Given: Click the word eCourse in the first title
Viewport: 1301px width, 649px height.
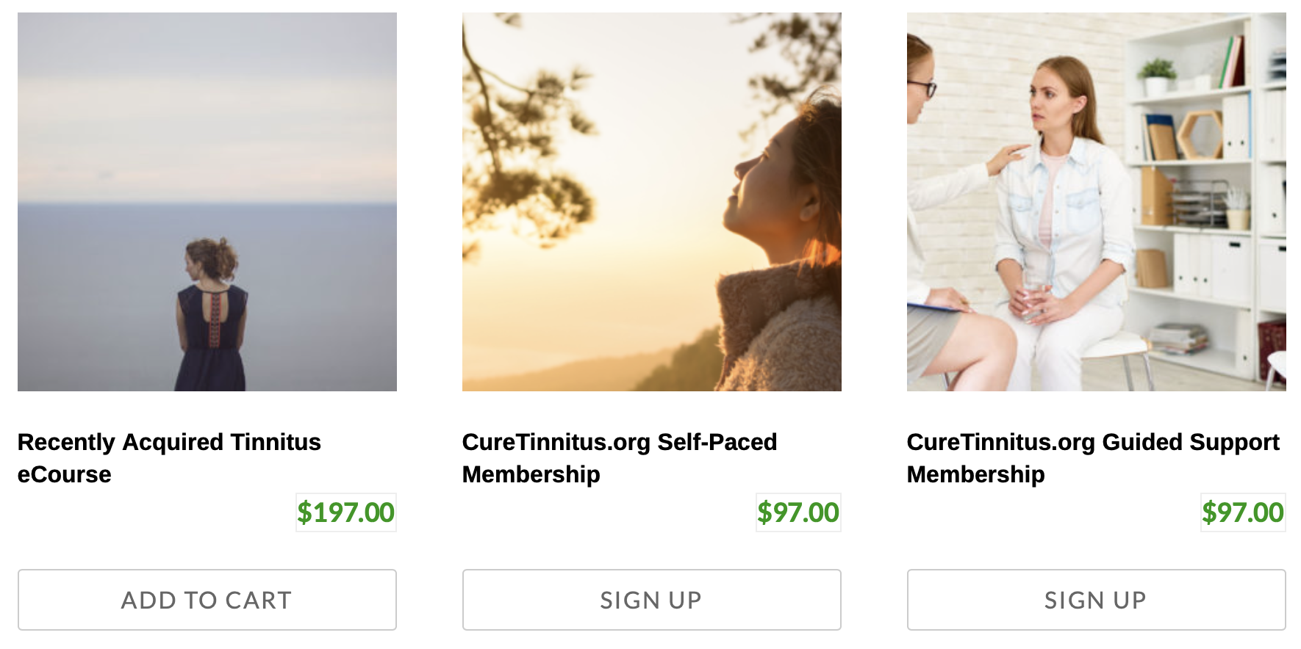Looking at the screenshot, I should click(x=65, y=475).
